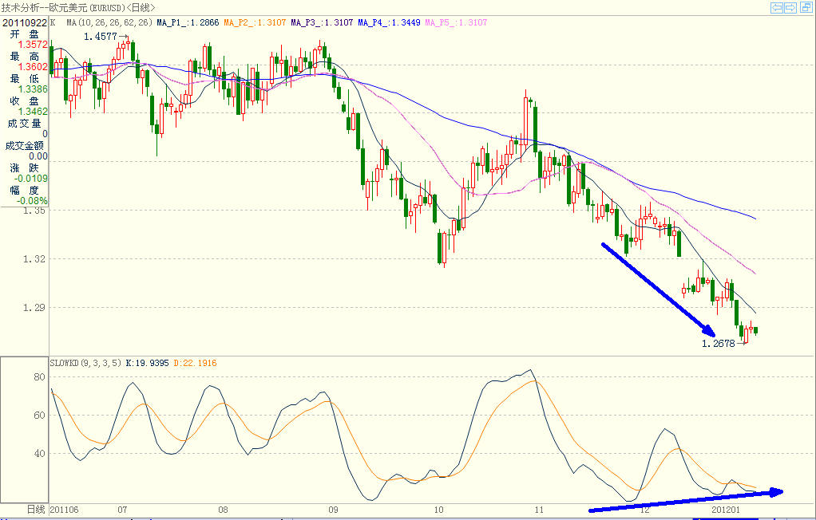Image resolution: width=816 pixels, height=520 pixels.
Task: Click the 1.4577 high price marker
Action: [101, 37]
